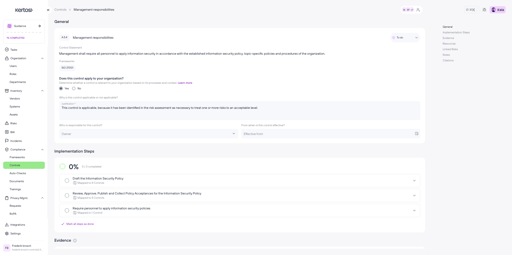Jump to Implementation Steps in outline
Image resolution: width=512 pixels, height=255 pixels.
click(x=456, y=33)
